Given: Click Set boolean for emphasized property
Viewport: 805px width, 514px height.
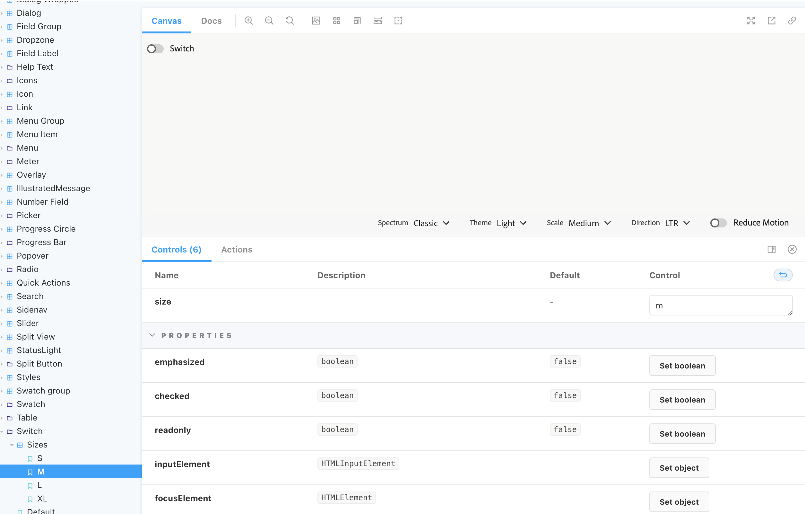Looking at the screenshot, I should (682, 366).
